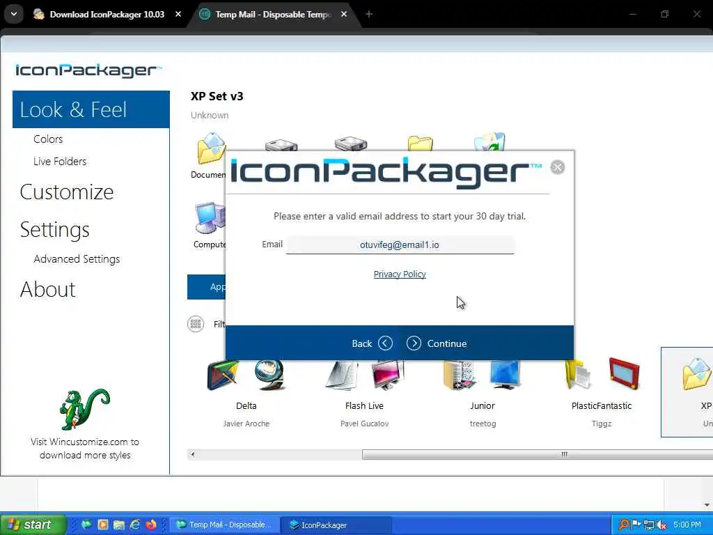Click the Computer preview icon
713x535 pixels.
[x=210, y=218]
